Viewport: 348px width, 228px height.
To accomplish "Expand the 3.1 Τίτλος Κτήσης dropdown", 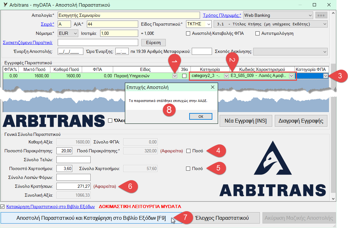I will click(325, 24).
